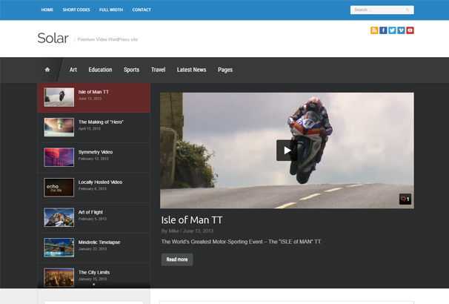Open the comment count bubble on video
449x304 pixels.
[x=405, y=199]
